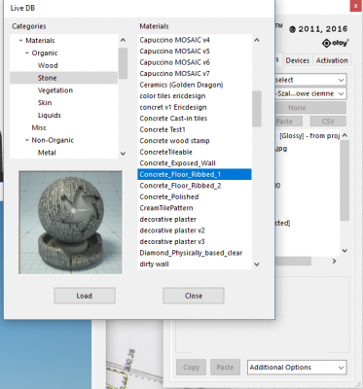Open the select dropdown
The height and width of the screenshot is (389, 363).
tap(310, 80)
